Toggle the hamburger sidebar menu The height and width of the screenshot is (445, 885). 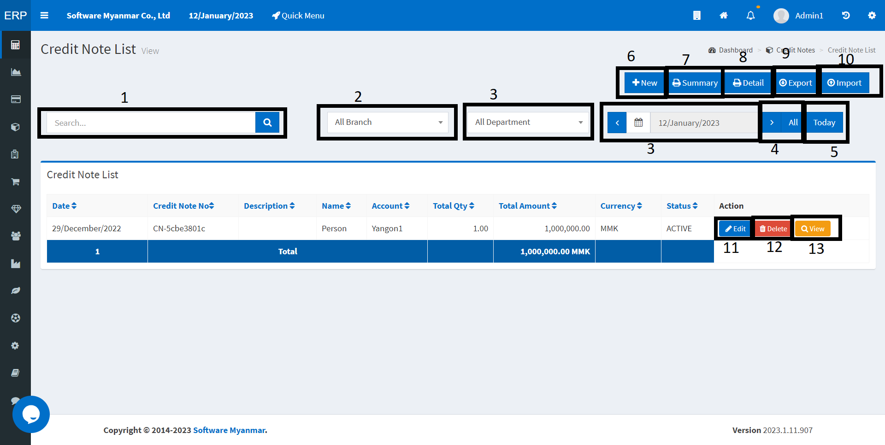coord(44,15)
